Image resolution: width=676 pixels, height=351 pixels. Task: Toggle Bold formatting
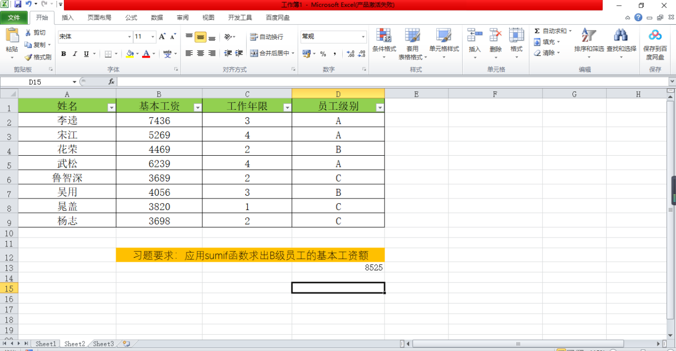point(63,54)
